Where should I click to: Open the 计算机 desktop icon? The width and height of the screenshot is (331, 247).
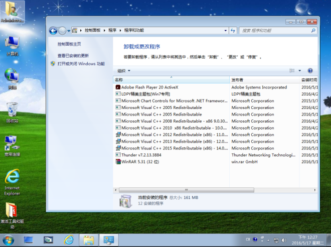coord(12,46)
